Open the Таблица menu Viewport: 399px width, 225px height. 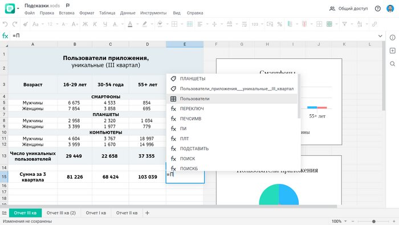107,13
